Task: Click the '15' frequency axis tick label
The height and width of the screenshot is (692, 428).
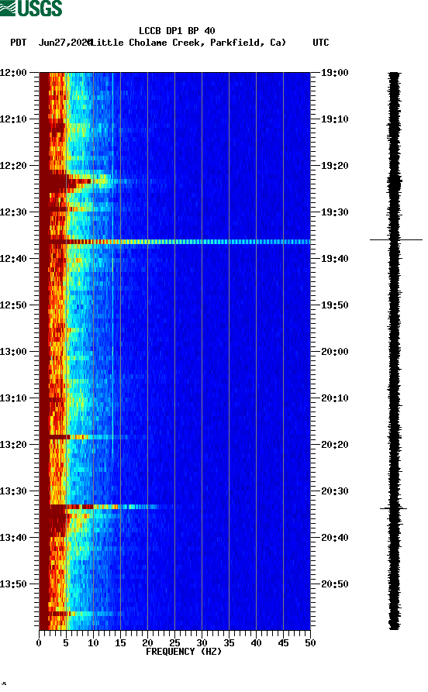Action: point(120,643)
